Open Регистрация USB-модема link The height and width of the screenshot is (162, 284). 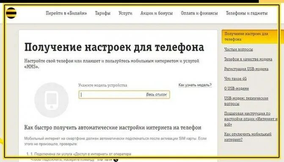[x=246, y=69]
